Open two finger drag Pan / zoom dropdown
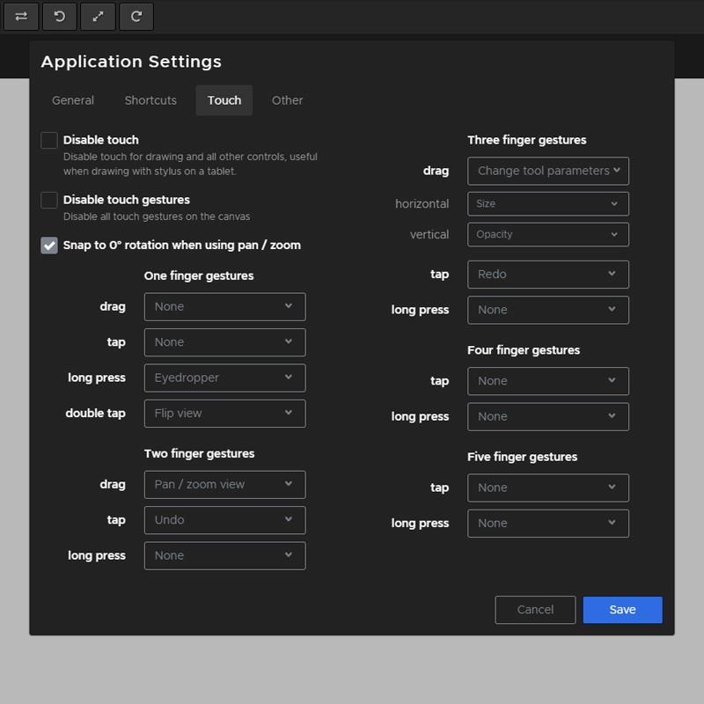This screenshot has height=704, width=704. tap(224, 485)
